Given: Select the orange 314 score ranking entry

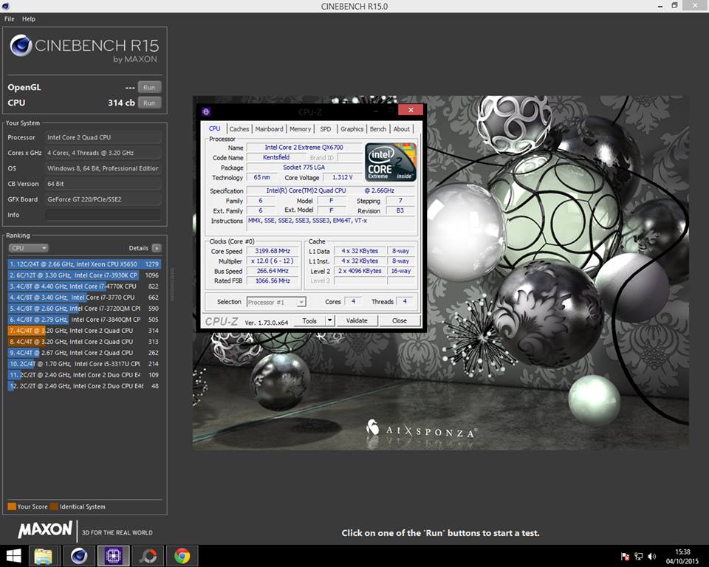Looking at the screenshot, I should tap(84, 331).
